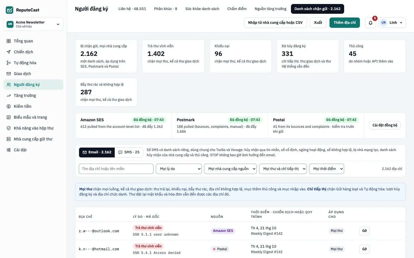Click the SMS chat bubble icon
Image resolution: width=414 pixels, height=258 pixels.
click(x=120, y=152)
